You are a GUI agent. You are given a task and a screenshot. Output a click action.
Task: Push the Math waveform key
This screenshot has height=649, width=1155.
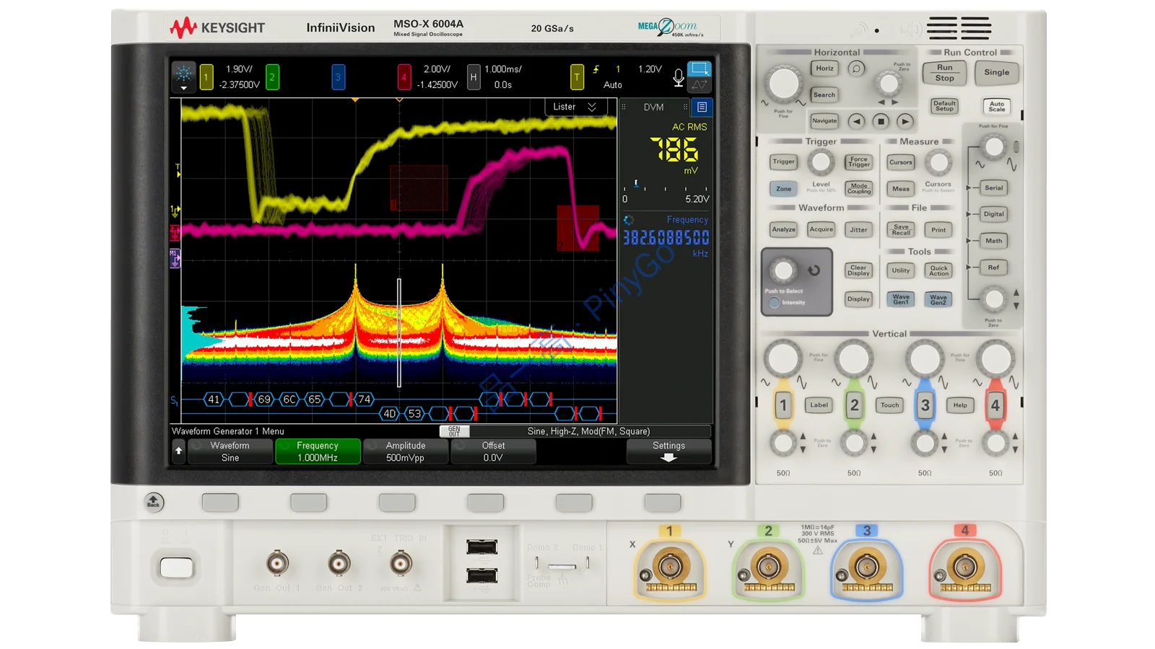[993, 241]
